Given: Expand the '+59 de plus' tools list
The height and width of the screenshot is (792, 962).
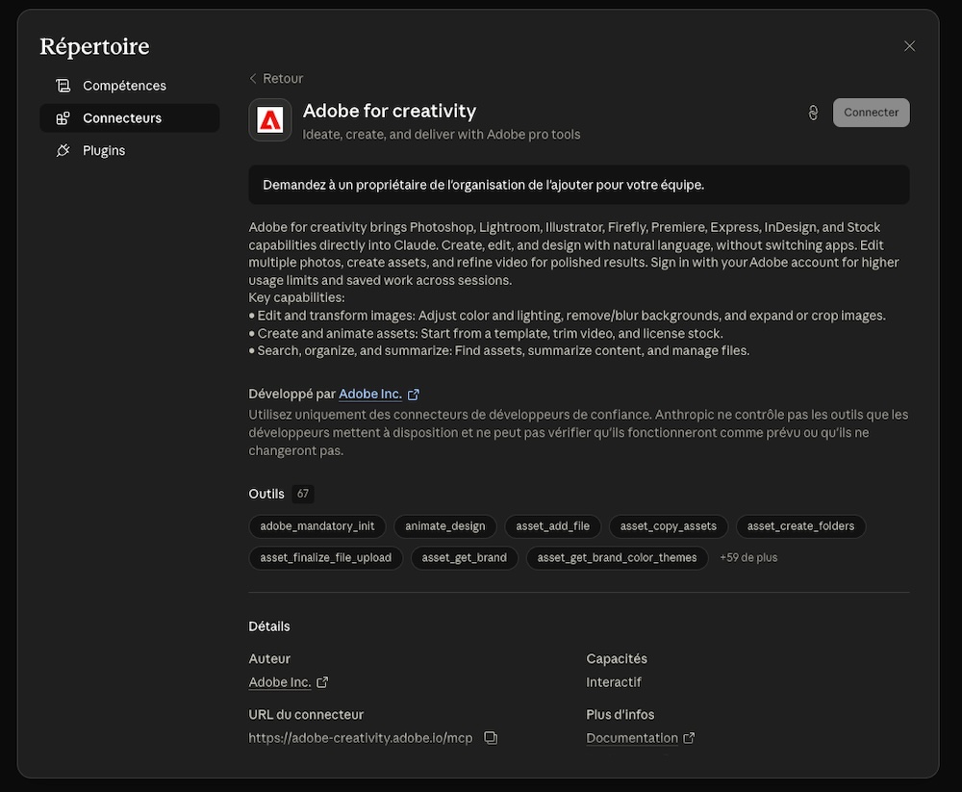Looking at the screenshot, I should click(x=748, y=558).
